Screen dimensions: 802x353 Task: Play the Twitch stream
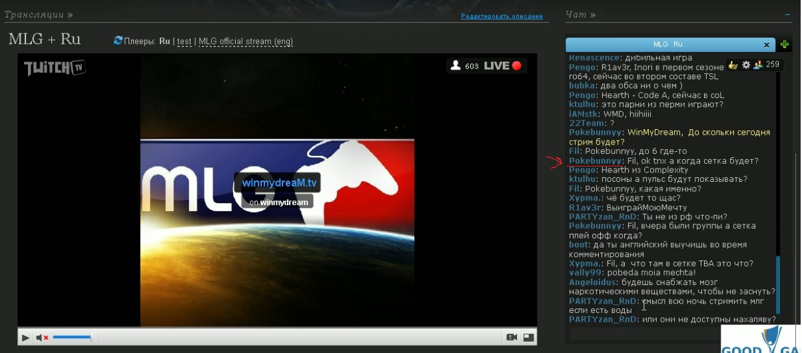click(x=25, y=338)
